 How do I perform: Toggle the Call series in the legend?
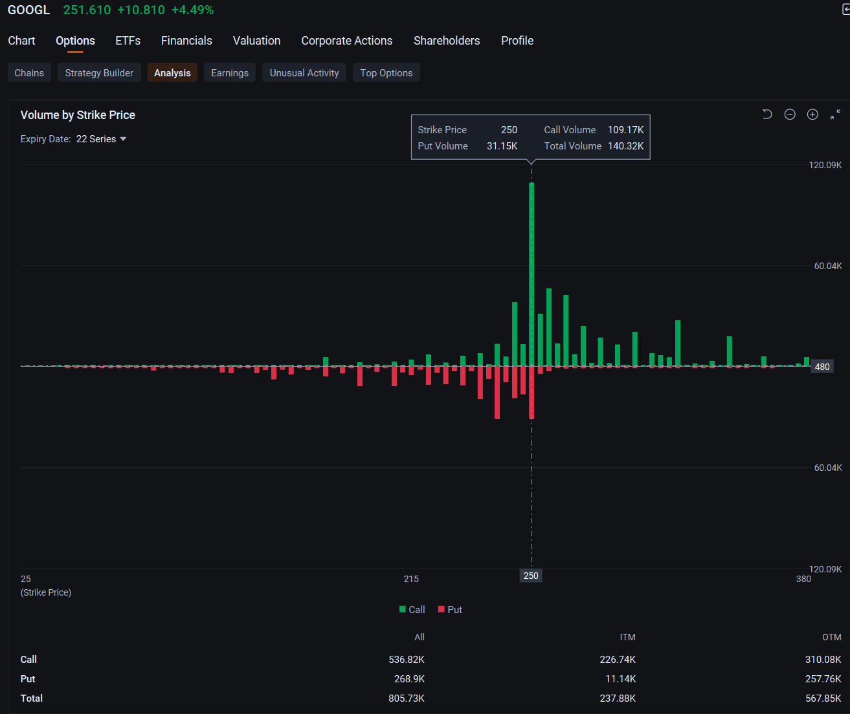click(412, 609)
